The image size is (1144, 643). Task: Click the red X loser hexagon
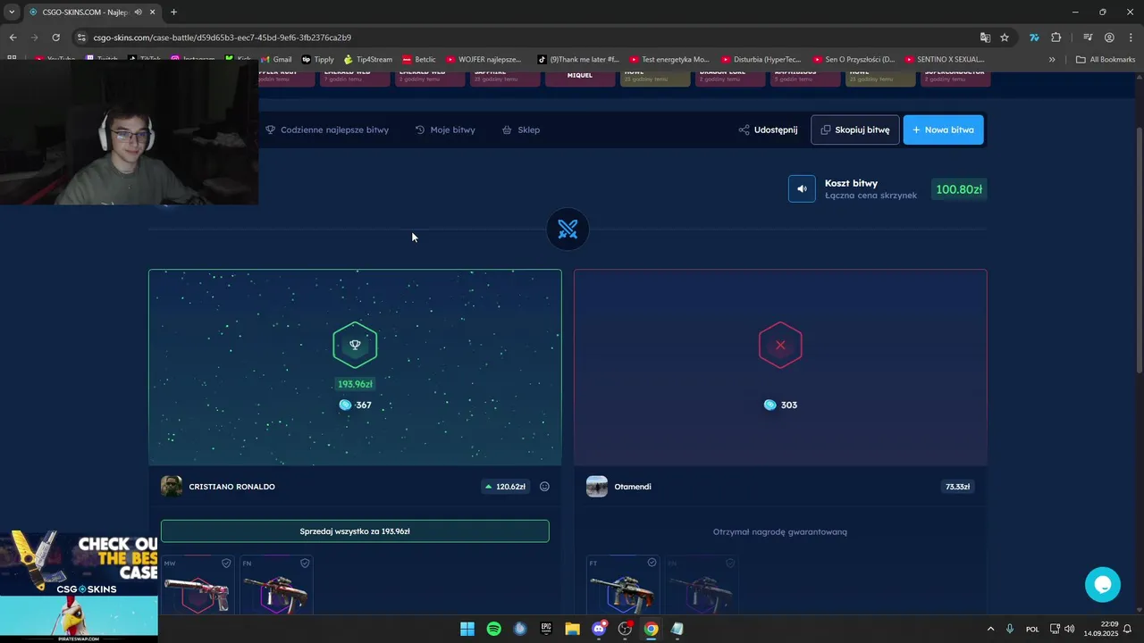(x=780, y=345)
